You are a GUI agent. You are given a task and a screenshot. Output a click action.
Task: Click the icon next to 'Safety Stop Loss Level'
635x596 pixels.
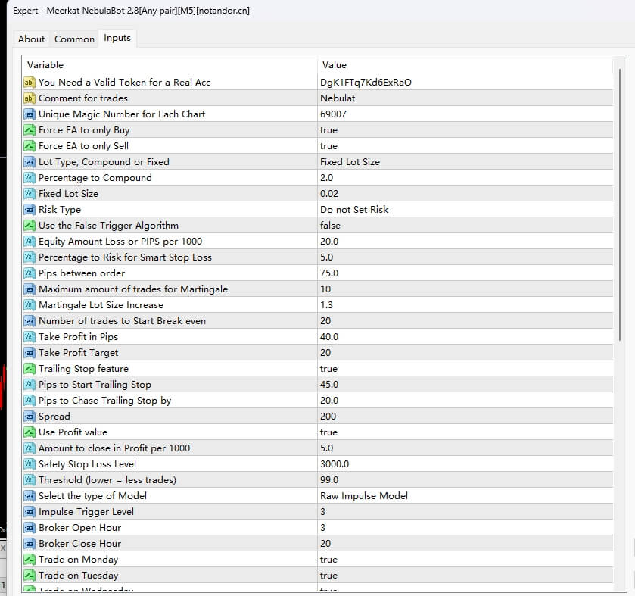click(x=30, y=463)
